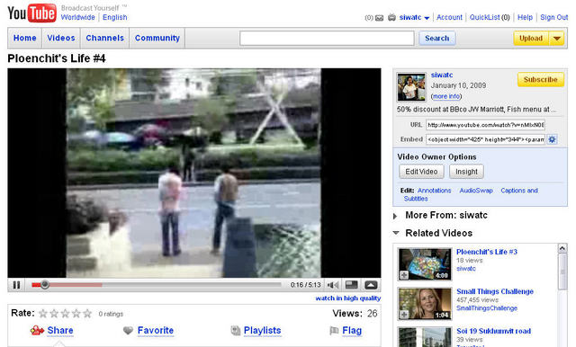Click the channel icon beside siwatc username

392,17
